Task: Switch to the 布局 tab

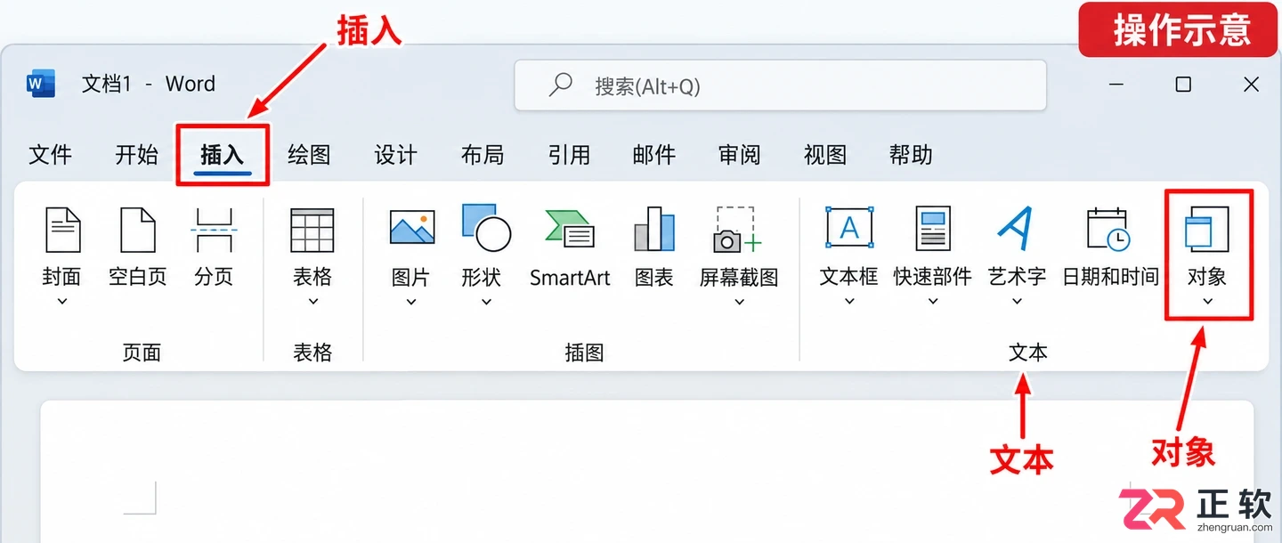Action: click(483, 155)
